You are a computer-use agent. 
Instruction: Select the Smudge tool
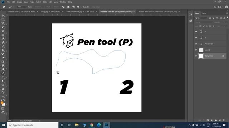(x=3, y=65)
